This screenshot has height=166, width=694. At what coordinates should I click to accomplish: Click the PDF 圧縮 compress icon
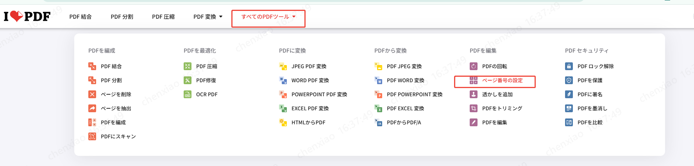pos(188,66)
